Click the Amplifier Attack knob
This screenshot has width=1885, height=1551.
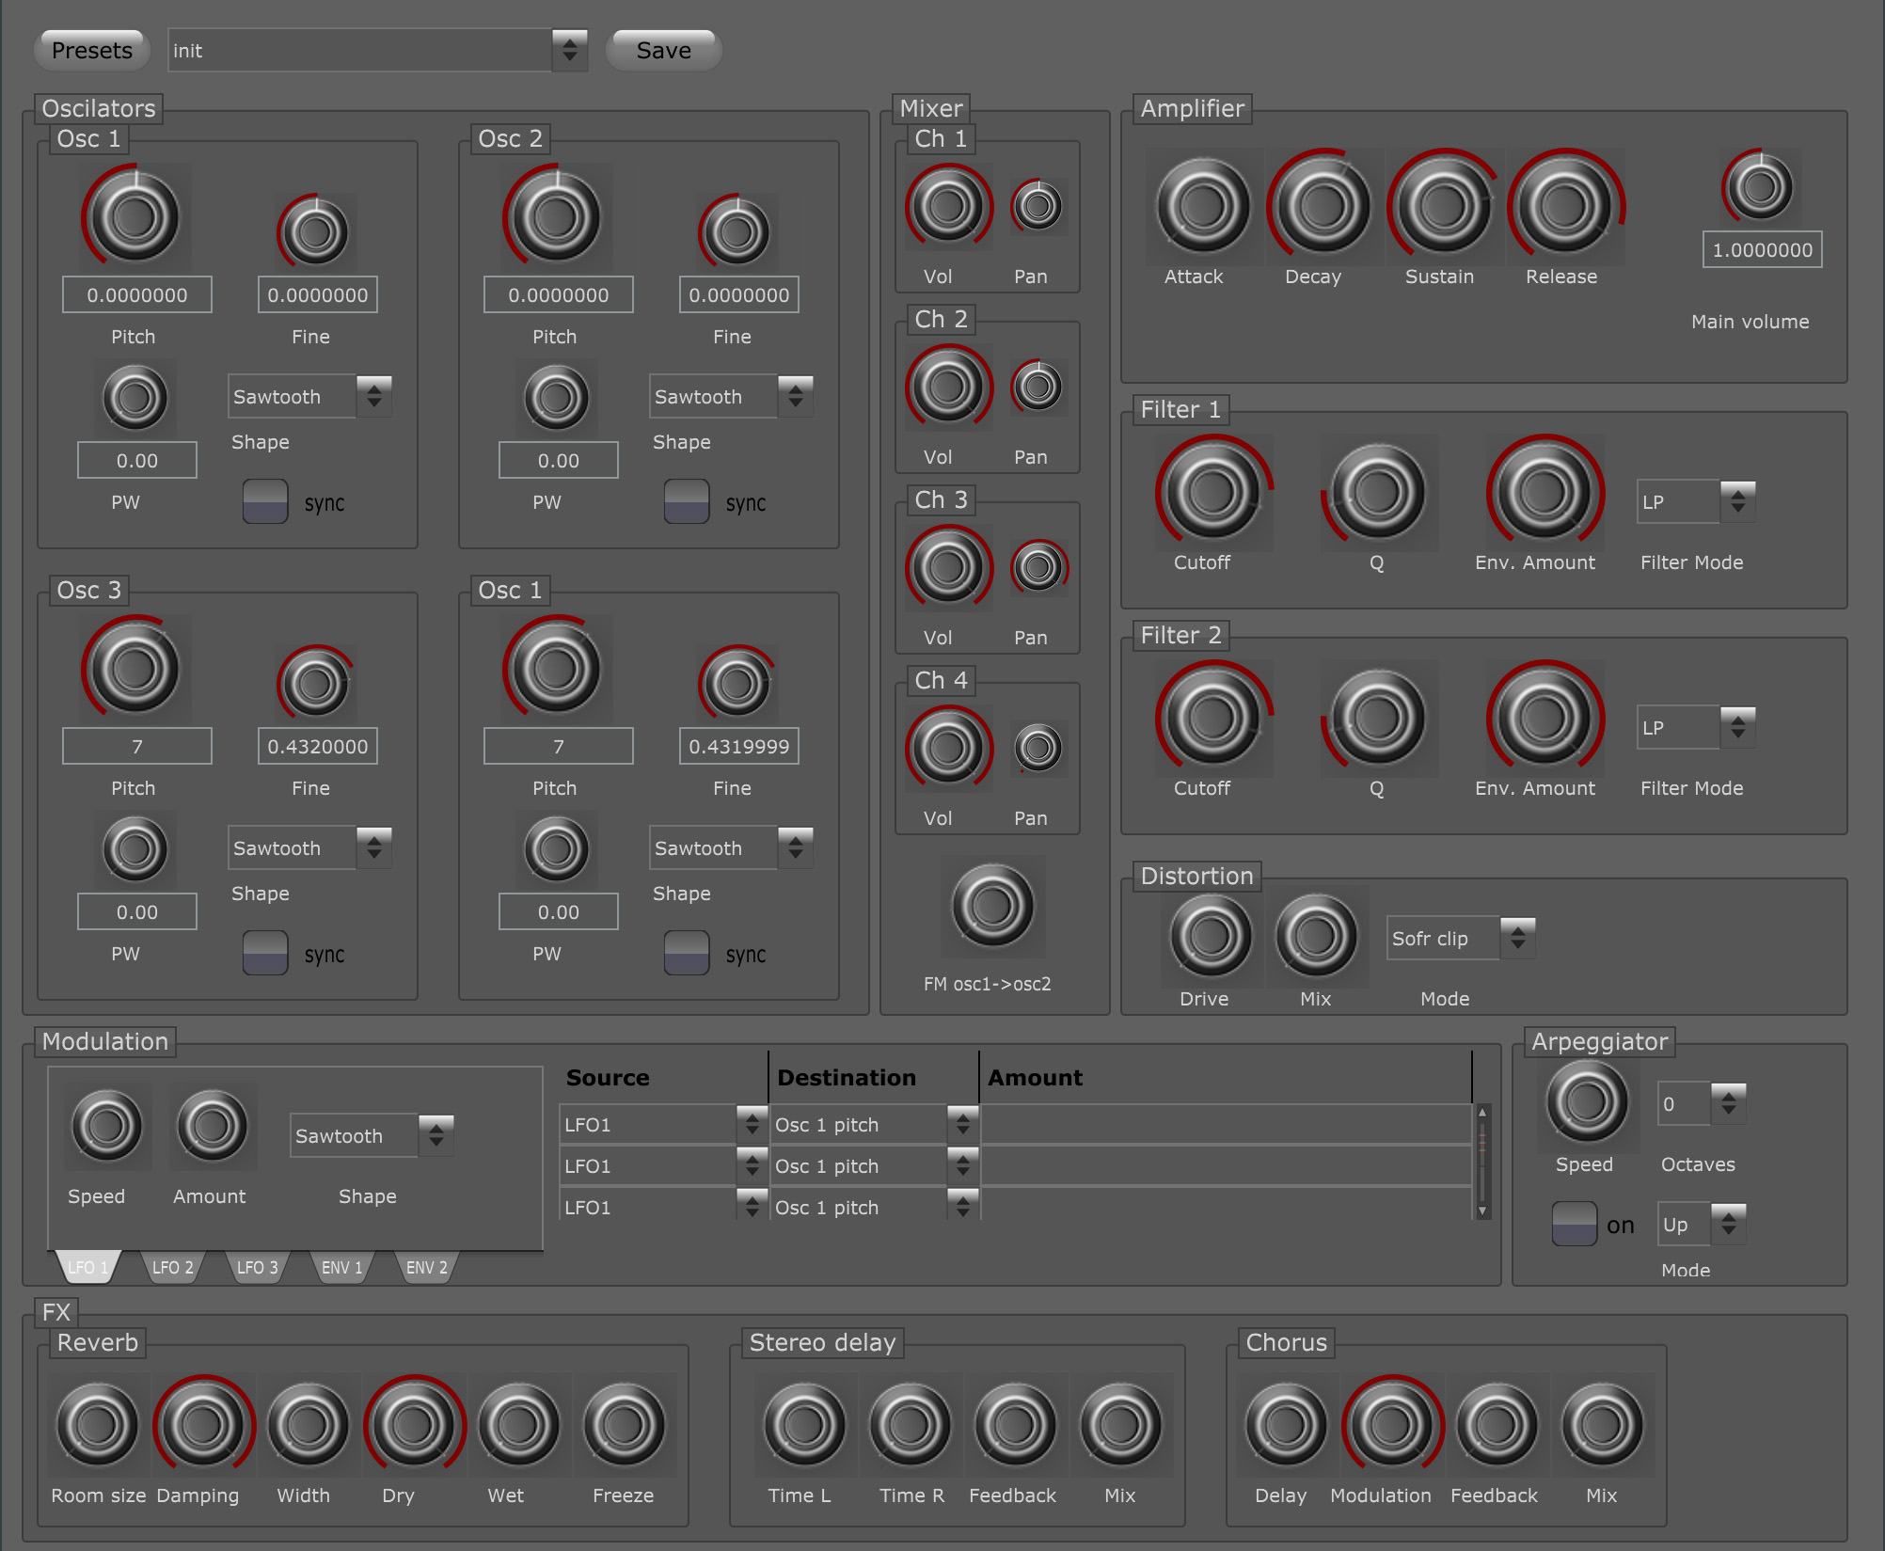[1202, 206]
